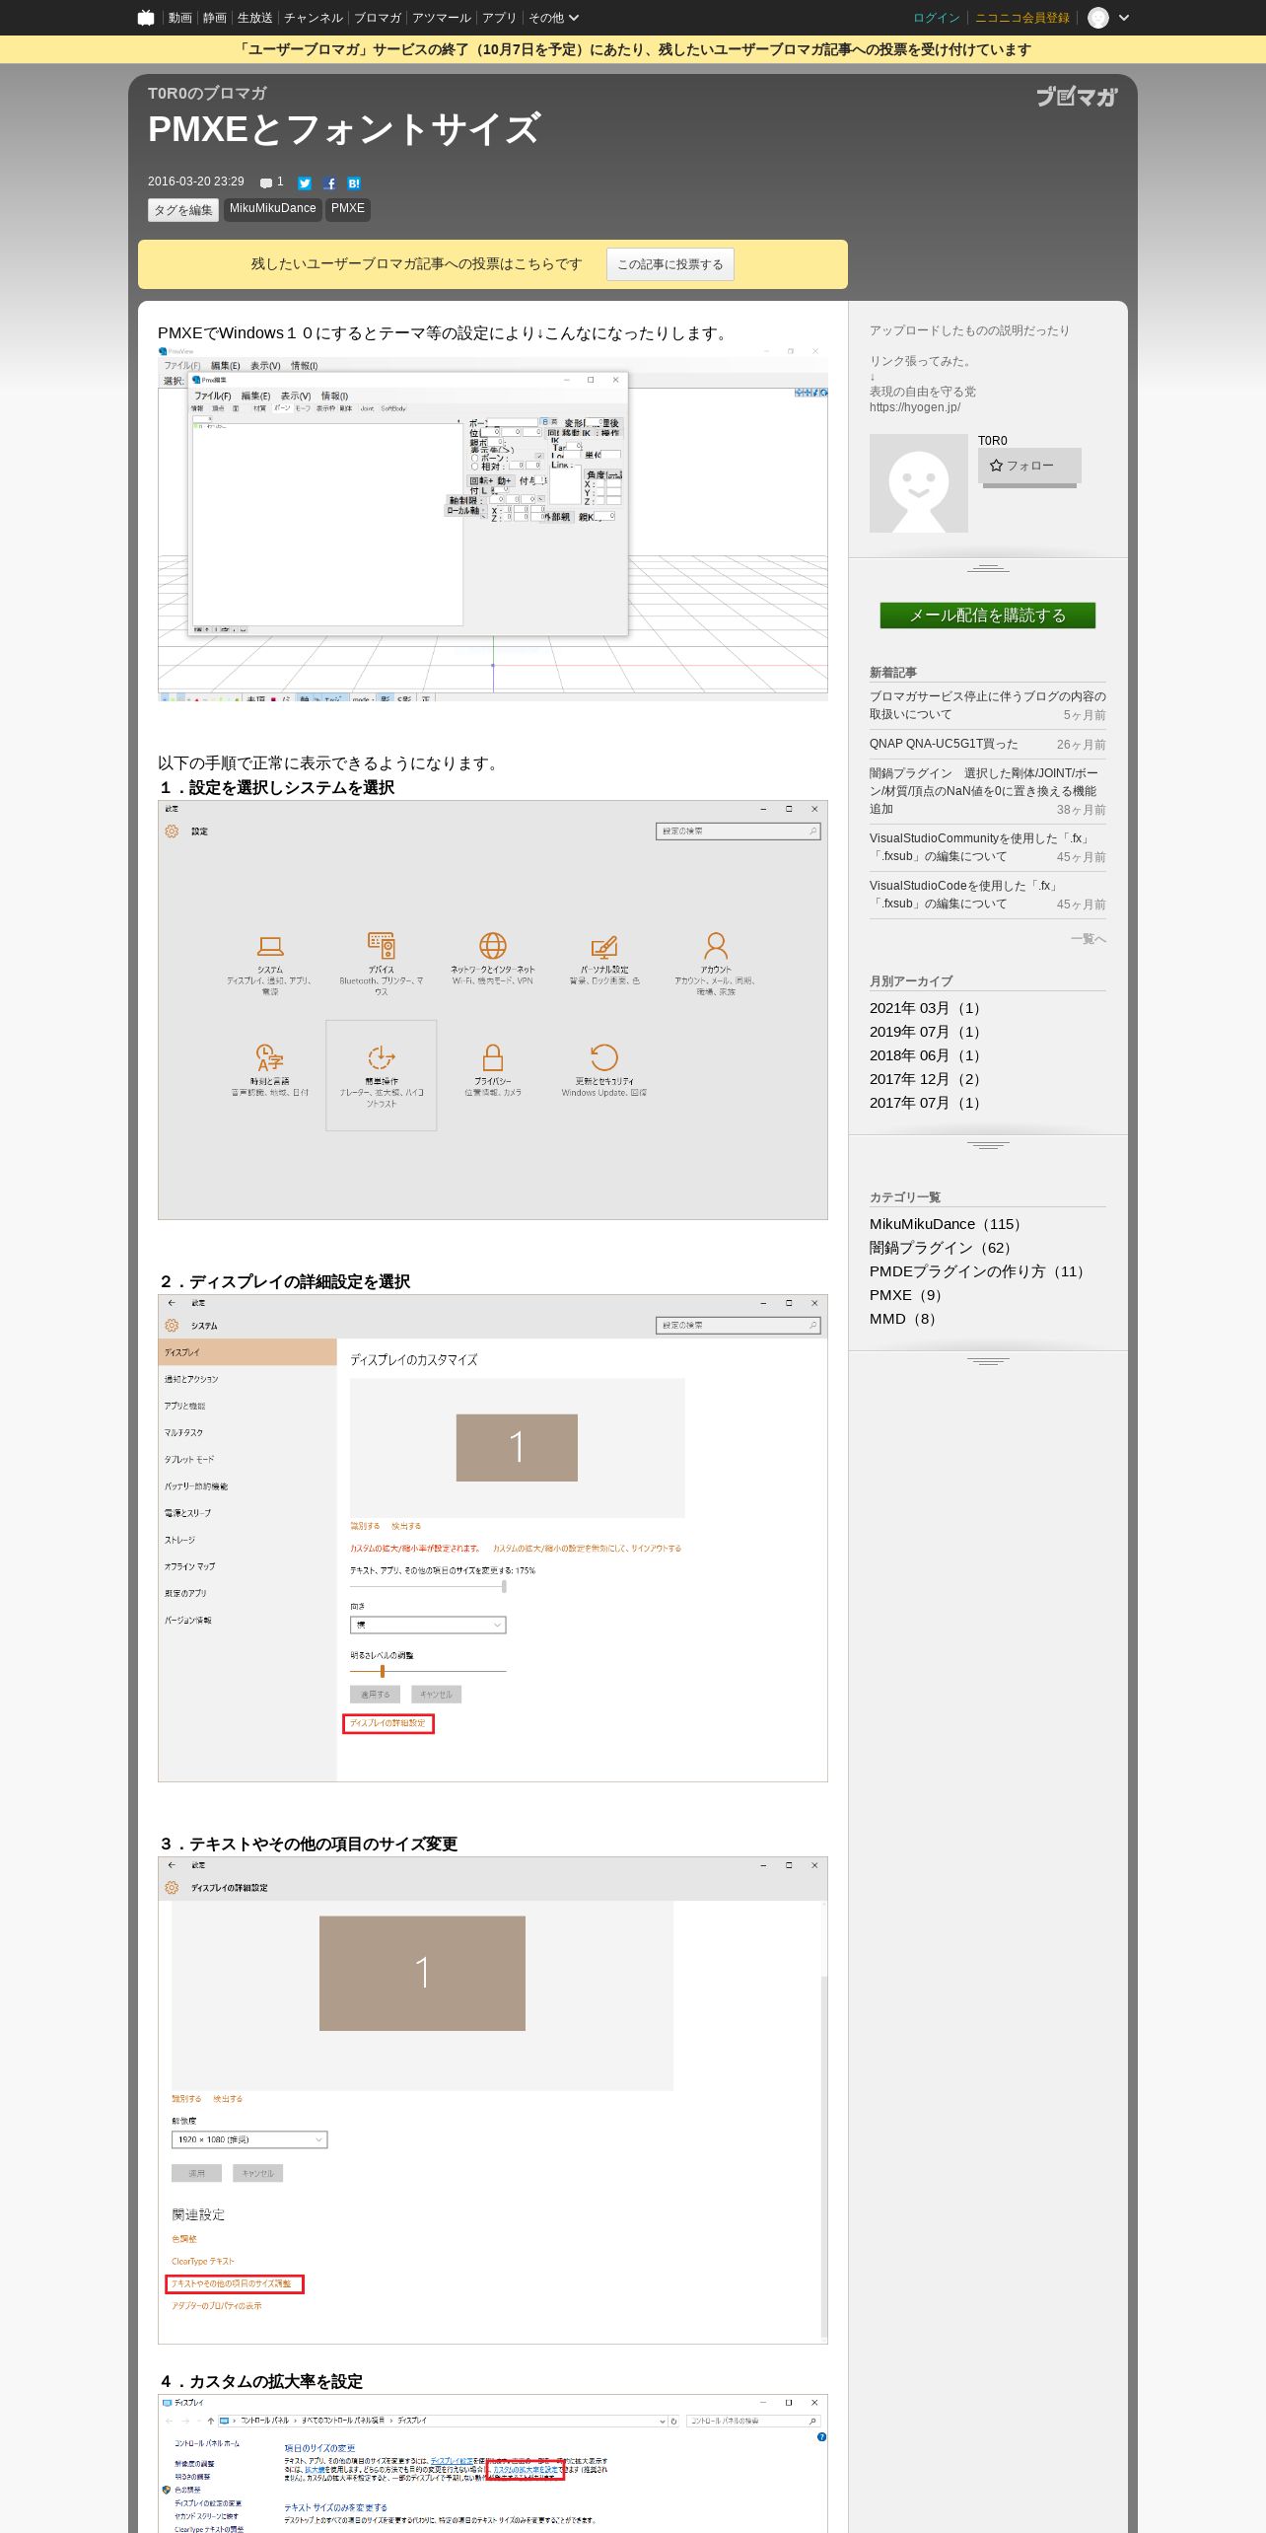Click the ログイン link
1266x2533 pixels.
coord(937,18)
